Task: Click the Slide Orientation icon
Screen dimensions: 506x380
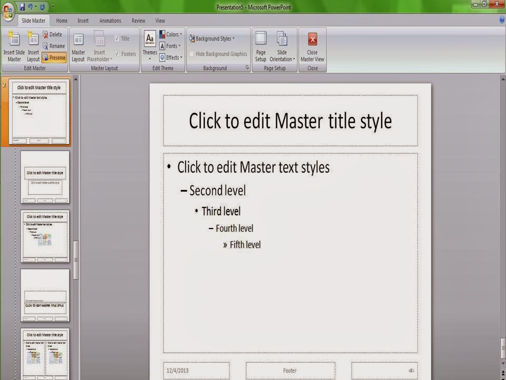Action: point(282,46)
